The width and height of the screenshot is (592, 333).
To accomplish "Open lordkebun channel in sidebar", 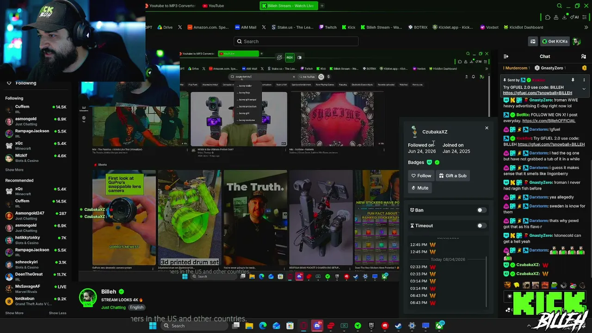I will 36,301.
